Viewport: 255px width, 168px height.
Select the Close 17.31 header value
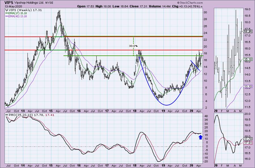pyautogui.click(x=138, y=6)
